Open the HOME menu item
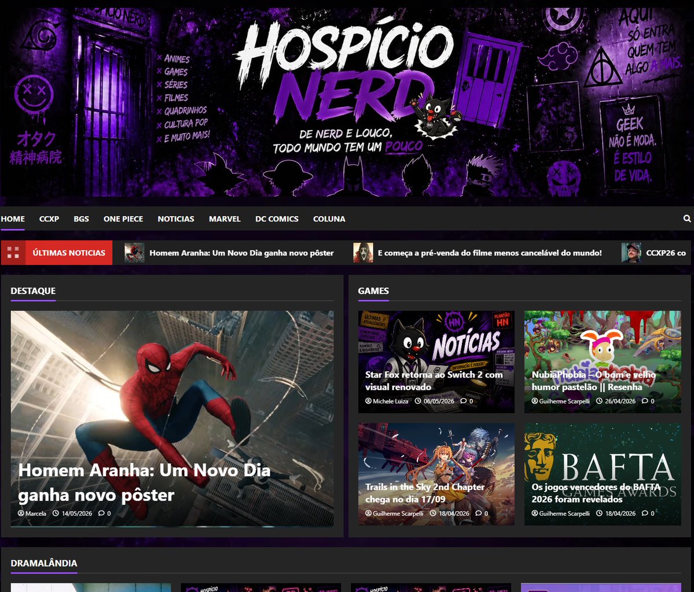 13,219
